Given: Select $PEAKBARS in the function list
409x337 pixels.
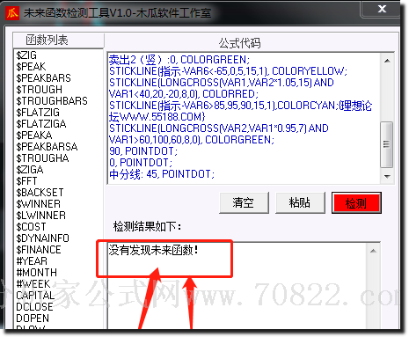Looking at the screenshot, I should point(43,78).
